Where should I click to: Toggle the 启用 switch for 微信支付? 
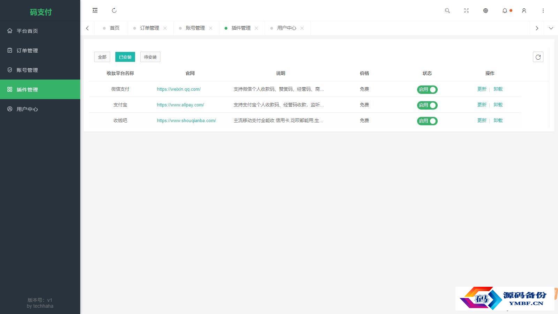427,89
